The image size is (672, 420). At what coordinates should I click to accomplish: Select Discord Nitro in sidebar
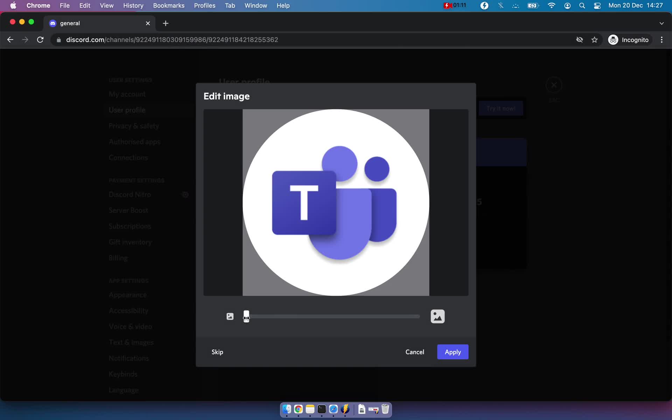[x=130, y=195]
